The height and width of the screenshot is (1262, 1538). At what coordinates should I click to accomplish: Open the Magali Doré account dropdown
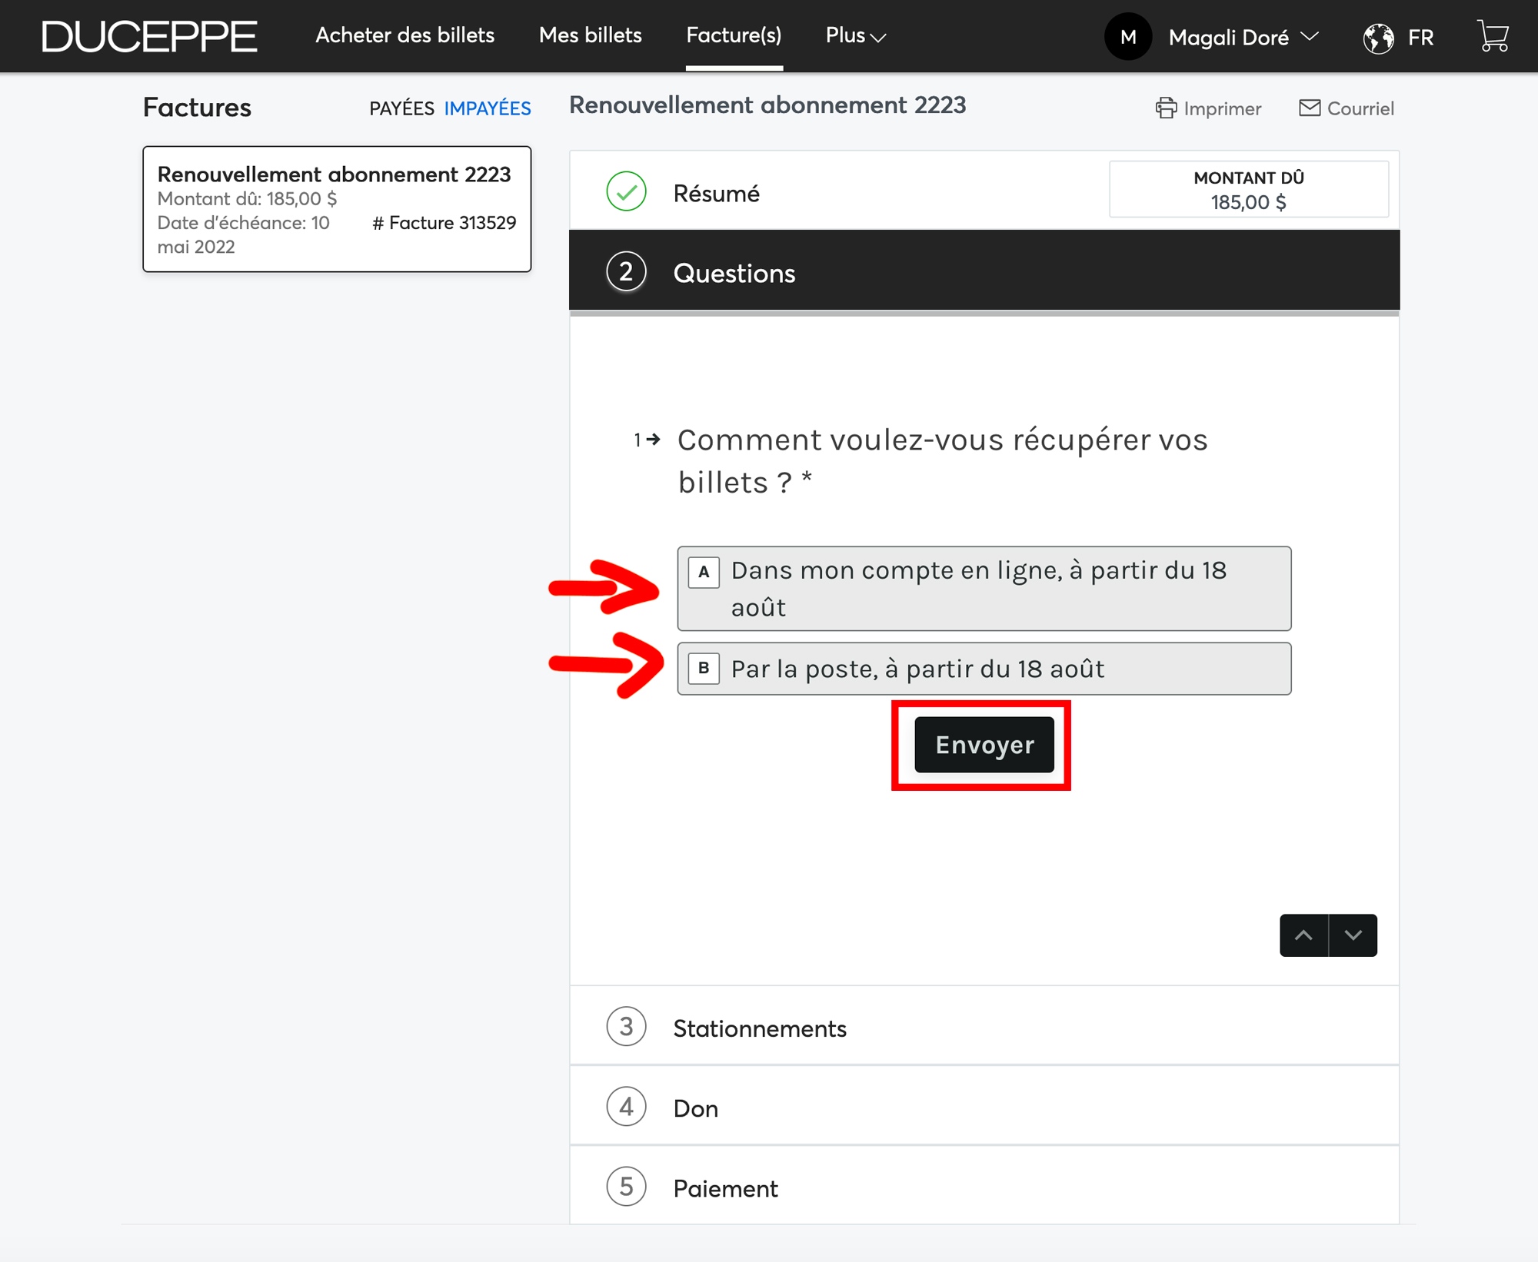(x=1242, y=38)
